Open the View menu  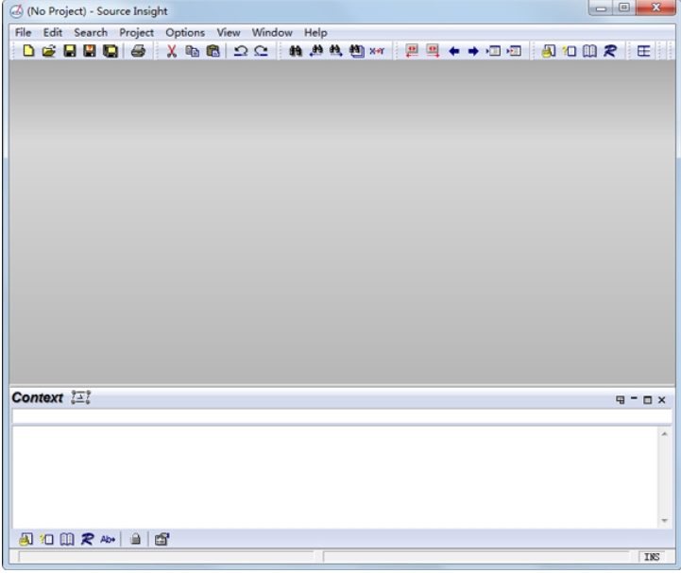[229, 32]
